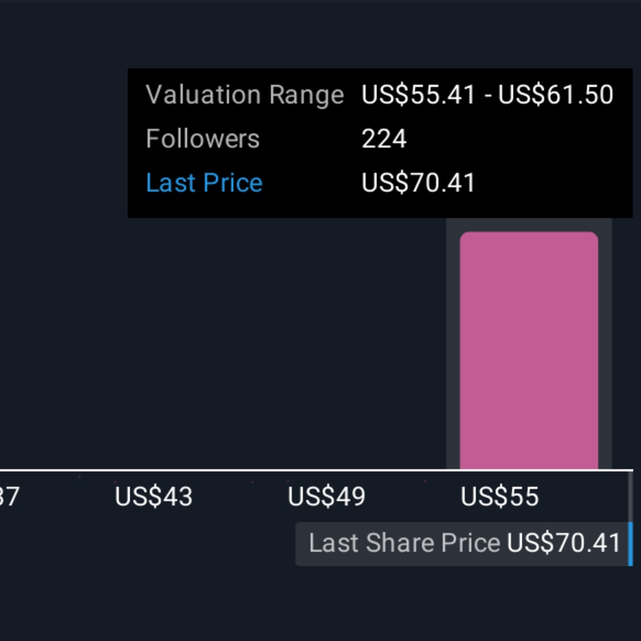Image resolution: width=641 pixels, height=641 pixels.
Task: Click the top edge of the pink bar
Action: [529, 233]
